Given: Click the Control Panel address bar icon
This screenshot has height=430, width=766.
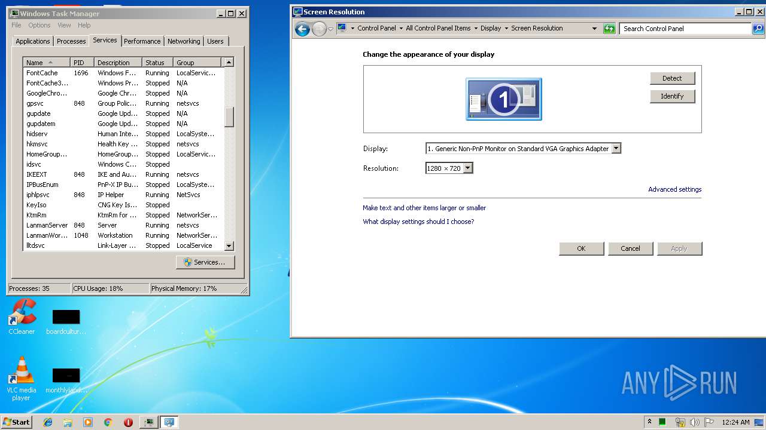Looking at the screenshot, I should (x=342, y=28).
